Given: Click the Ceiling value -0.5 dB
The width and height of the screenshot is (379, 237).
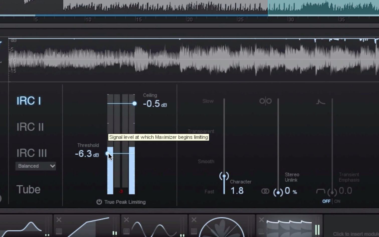Looking at the screenshot, I should click(x=155, y=104).
